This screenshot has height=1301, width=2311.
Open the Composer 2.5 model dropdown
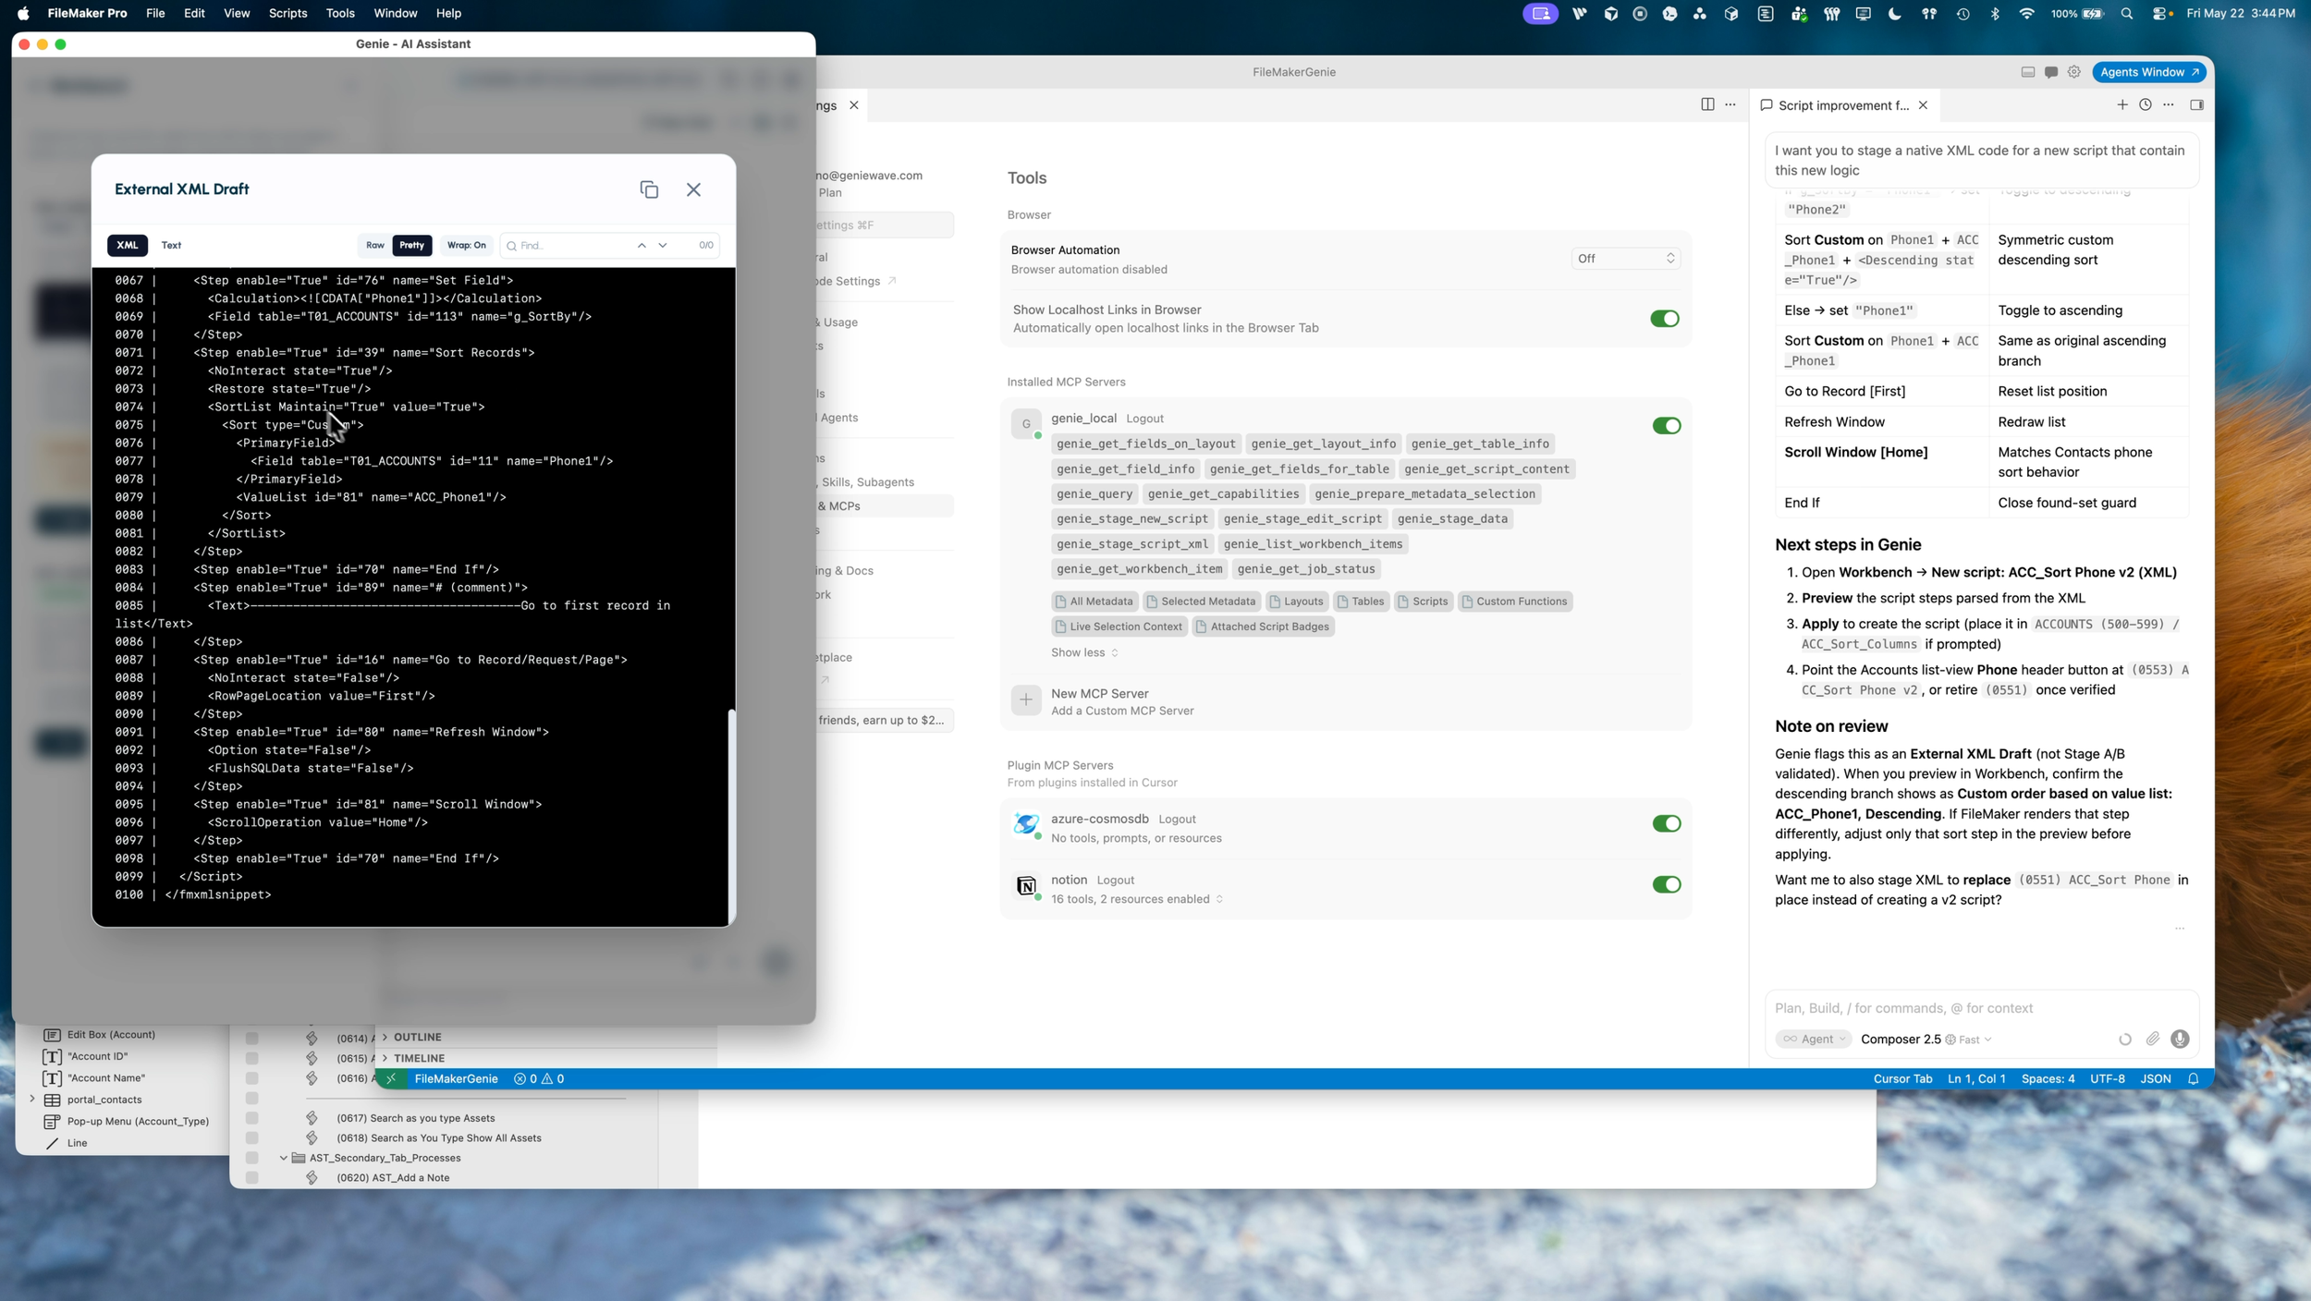[1926, 1040]
